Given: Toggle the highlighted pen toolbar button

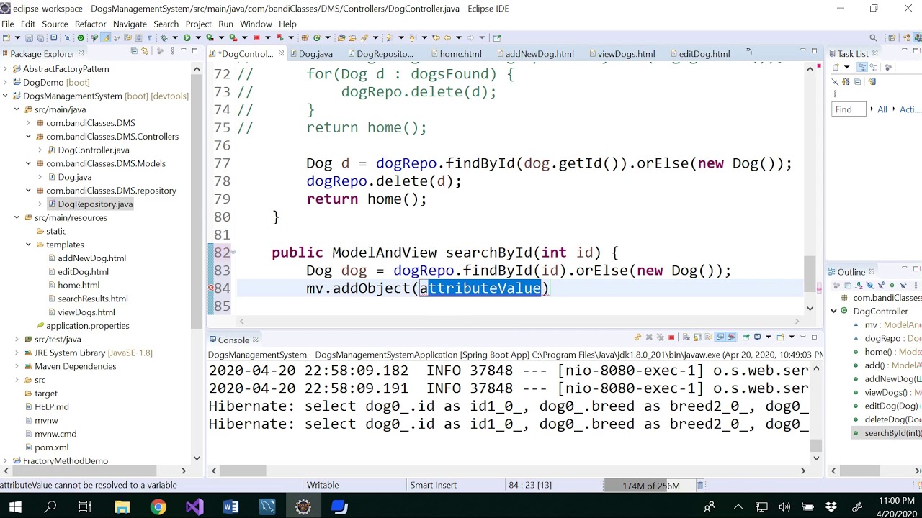Looking at the screenshot, I should 105,37.
